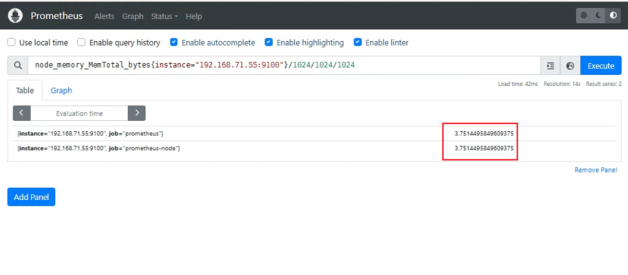Select the job="prometheus" series label
Screen dimensions: 628x275
[90, 134]
